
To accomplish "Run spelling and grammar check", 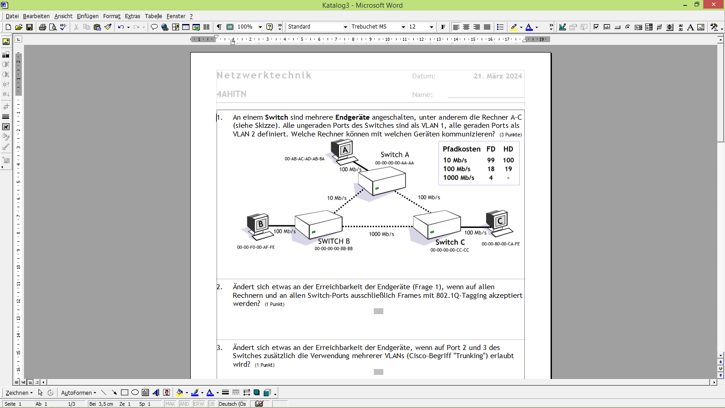I will (x=63, y=27).
